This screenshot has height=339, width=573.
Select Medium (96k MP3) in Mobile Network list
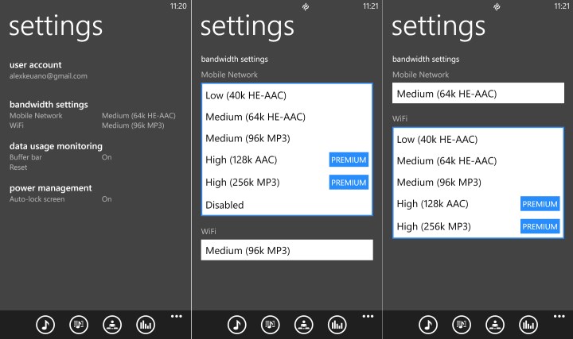[x=247, y=139]
